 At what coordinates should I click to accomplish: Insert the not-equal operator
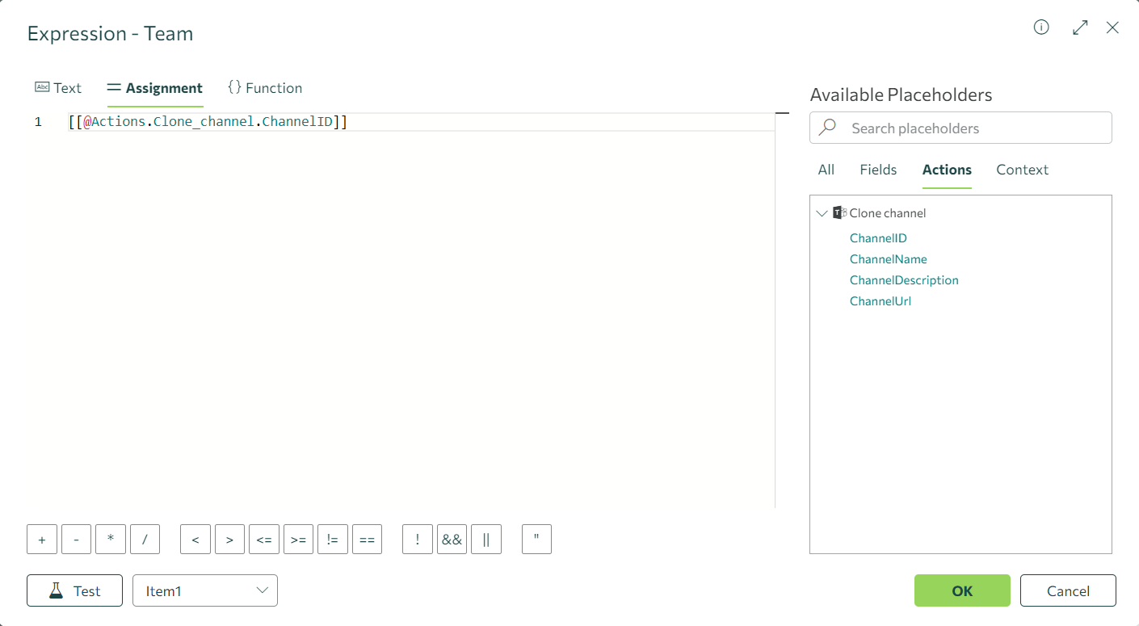[x=333, y=540]
